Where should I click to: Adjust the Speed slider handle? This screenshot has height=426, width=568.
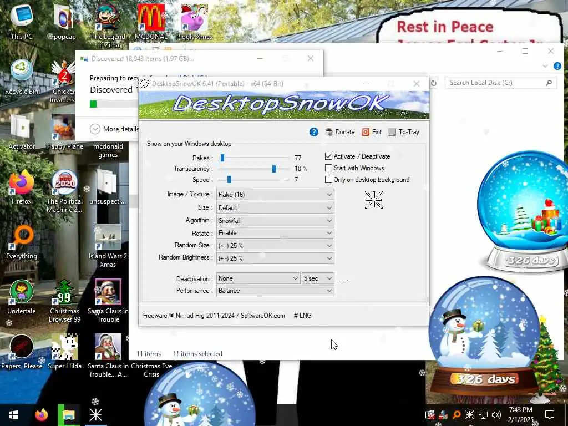229,179
